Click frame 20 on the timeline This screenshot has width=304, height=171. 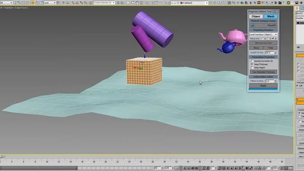tap(105, 161)
